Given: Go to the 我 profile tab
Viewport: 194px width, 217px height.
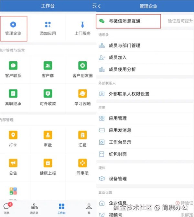Looking at the screenshot, I should pyautogui.click(x=89, y=208).
